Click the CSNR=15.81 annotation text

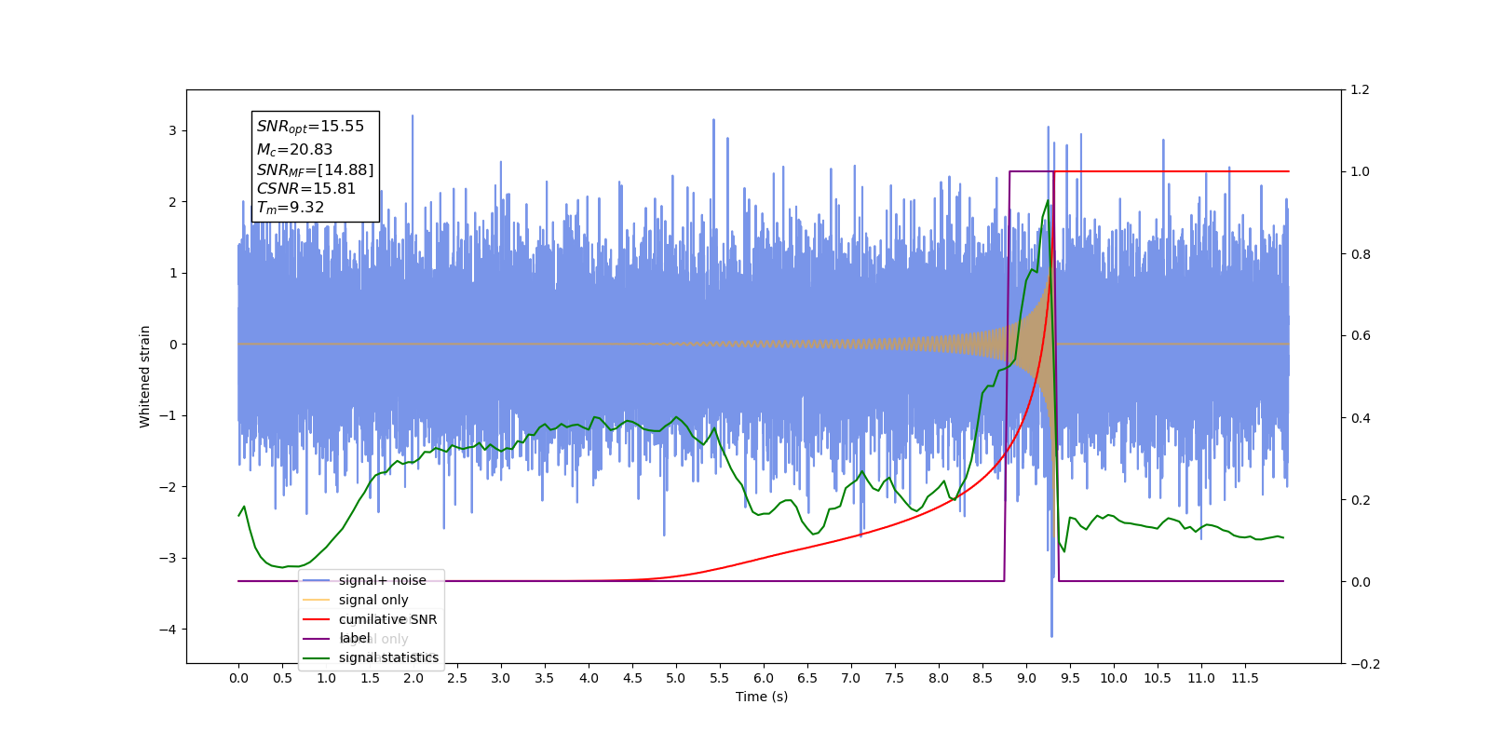pyautogui.click(x=306, y=188)
